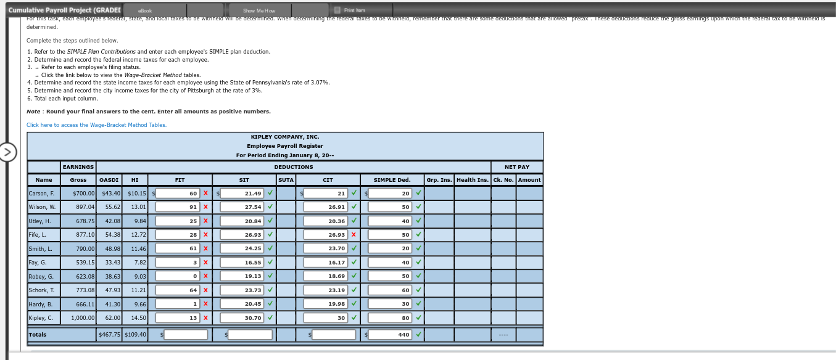Click the red X beside Robey's zero FIT entry
The height and width of the screenshot is (360, 836).
pyautogui.click(x=205, y=276)
